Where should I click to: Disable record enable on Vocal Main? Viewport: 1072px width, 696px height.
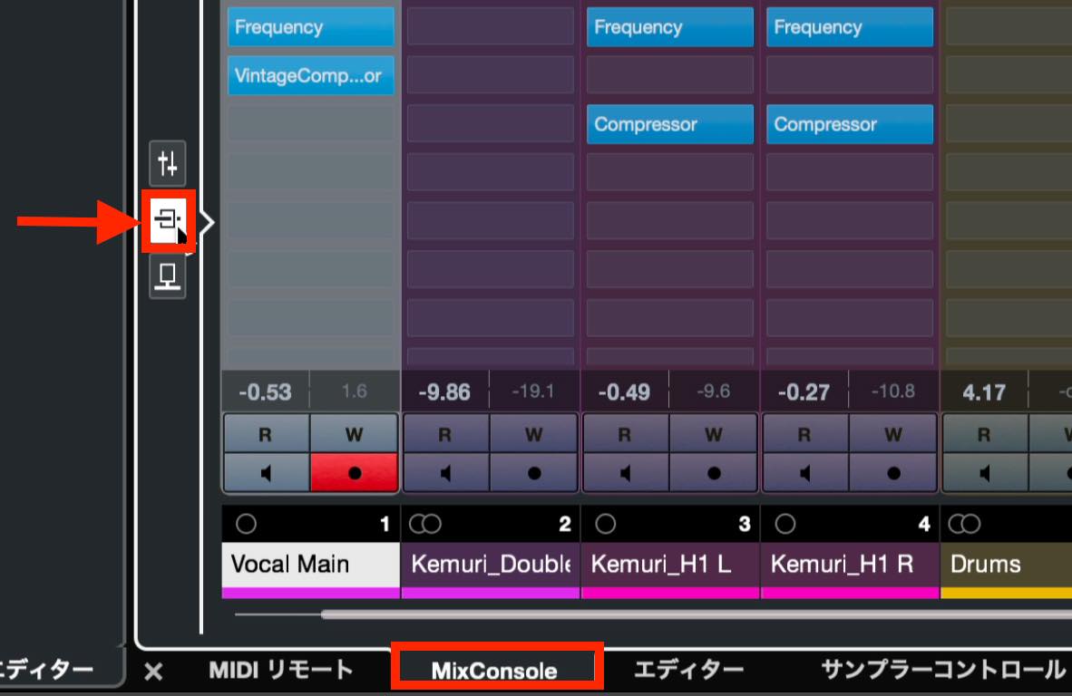354,473
